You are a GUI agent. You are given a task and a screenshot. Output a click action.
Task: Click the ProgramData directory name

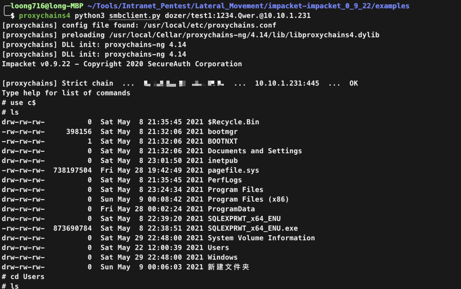pos(231,209)
